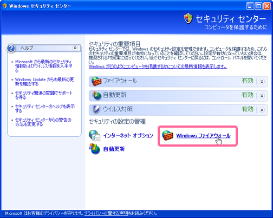Click the 自動更新 Windows logo icon under settings
Viewport: 273px width, 218px height.
(x=94, y=149)
